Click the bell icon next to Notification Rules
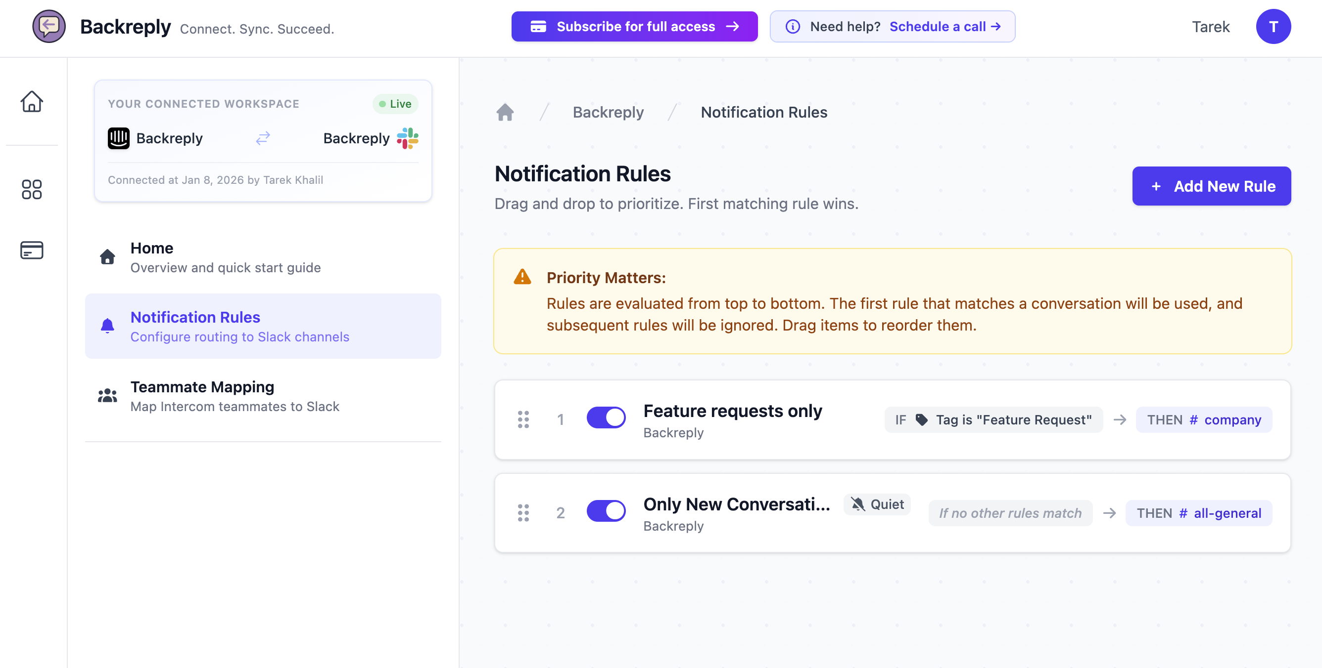 click(107, 326)
